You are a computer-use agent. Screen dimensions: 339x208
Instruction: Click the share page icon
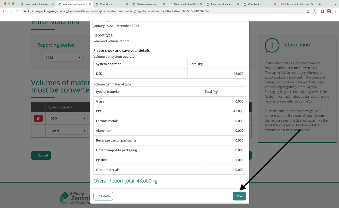click(x=308, y=11)
